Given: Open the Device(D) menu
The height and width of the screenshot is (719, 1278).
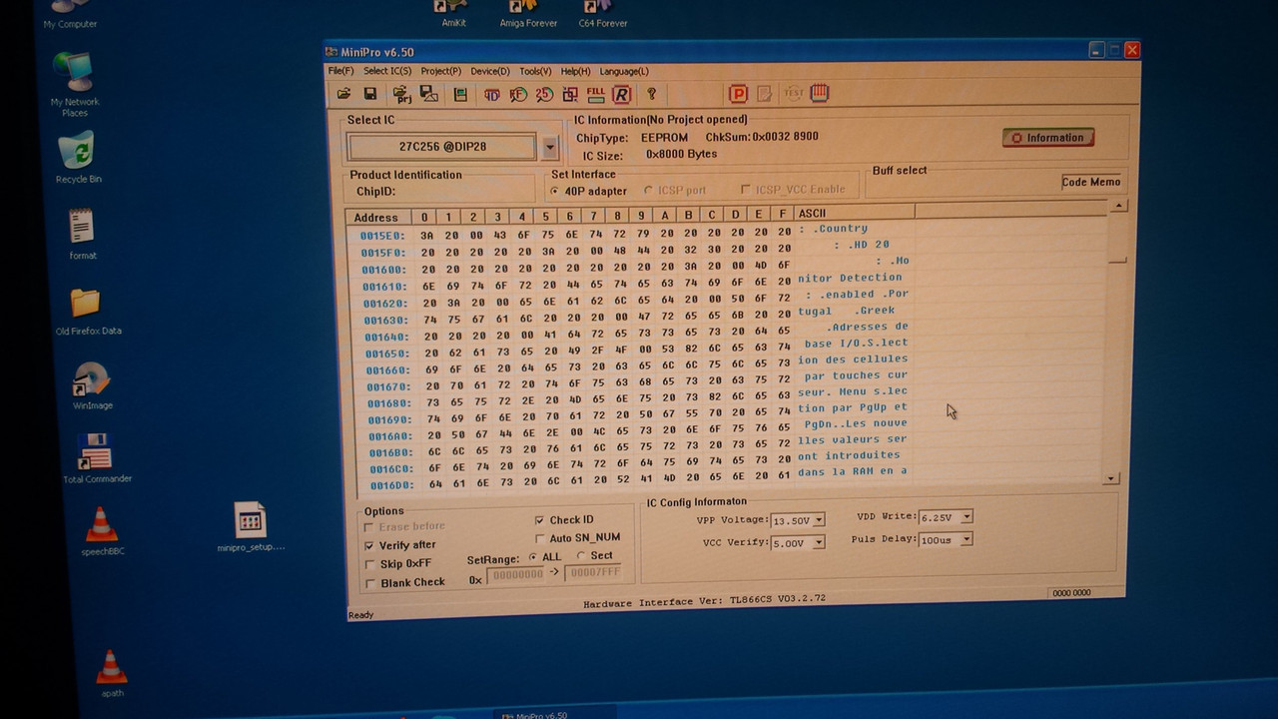Looking at the screenshot, I should point(490,72).
